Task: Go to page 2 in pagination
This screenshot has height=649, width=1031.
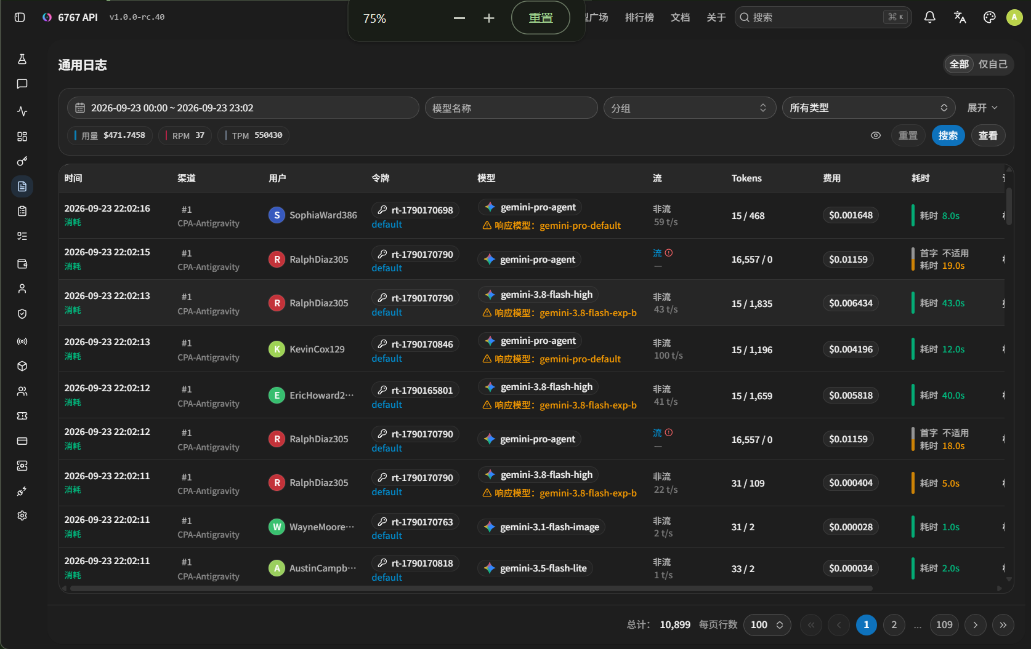Action: (x=894, y=625)
